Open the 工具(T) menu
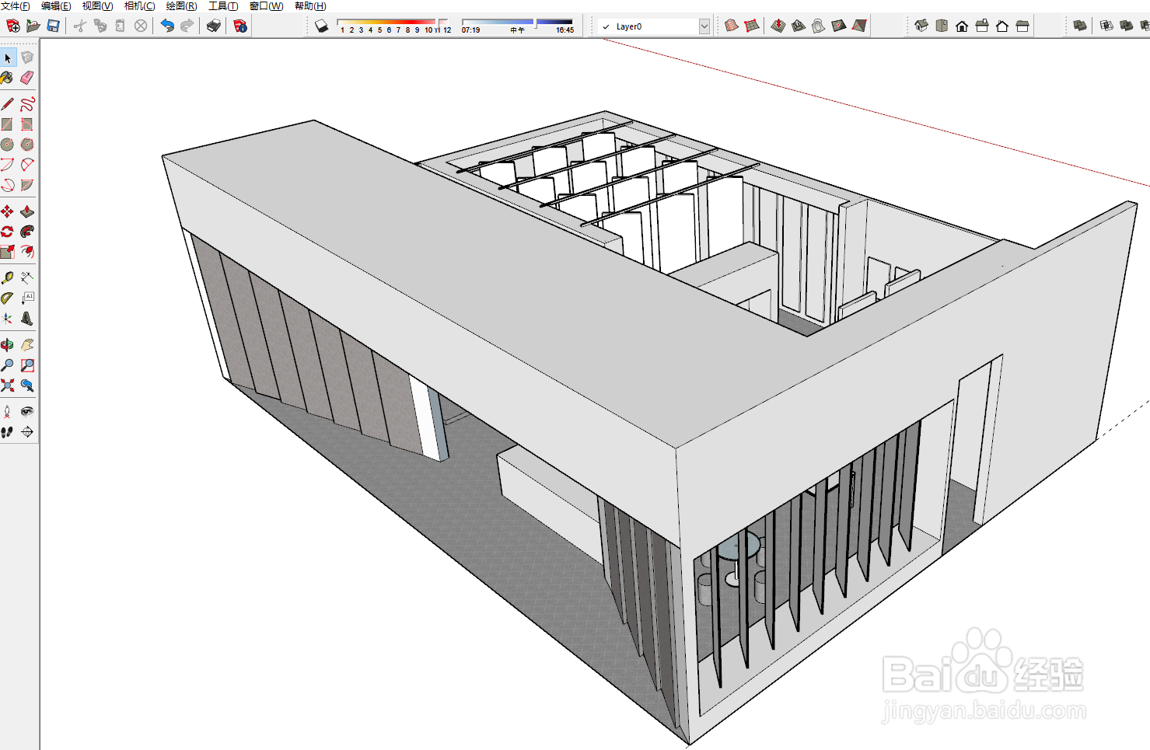Image resolution: width=1150 pixels, height=750 pixels. coord(223,5)
